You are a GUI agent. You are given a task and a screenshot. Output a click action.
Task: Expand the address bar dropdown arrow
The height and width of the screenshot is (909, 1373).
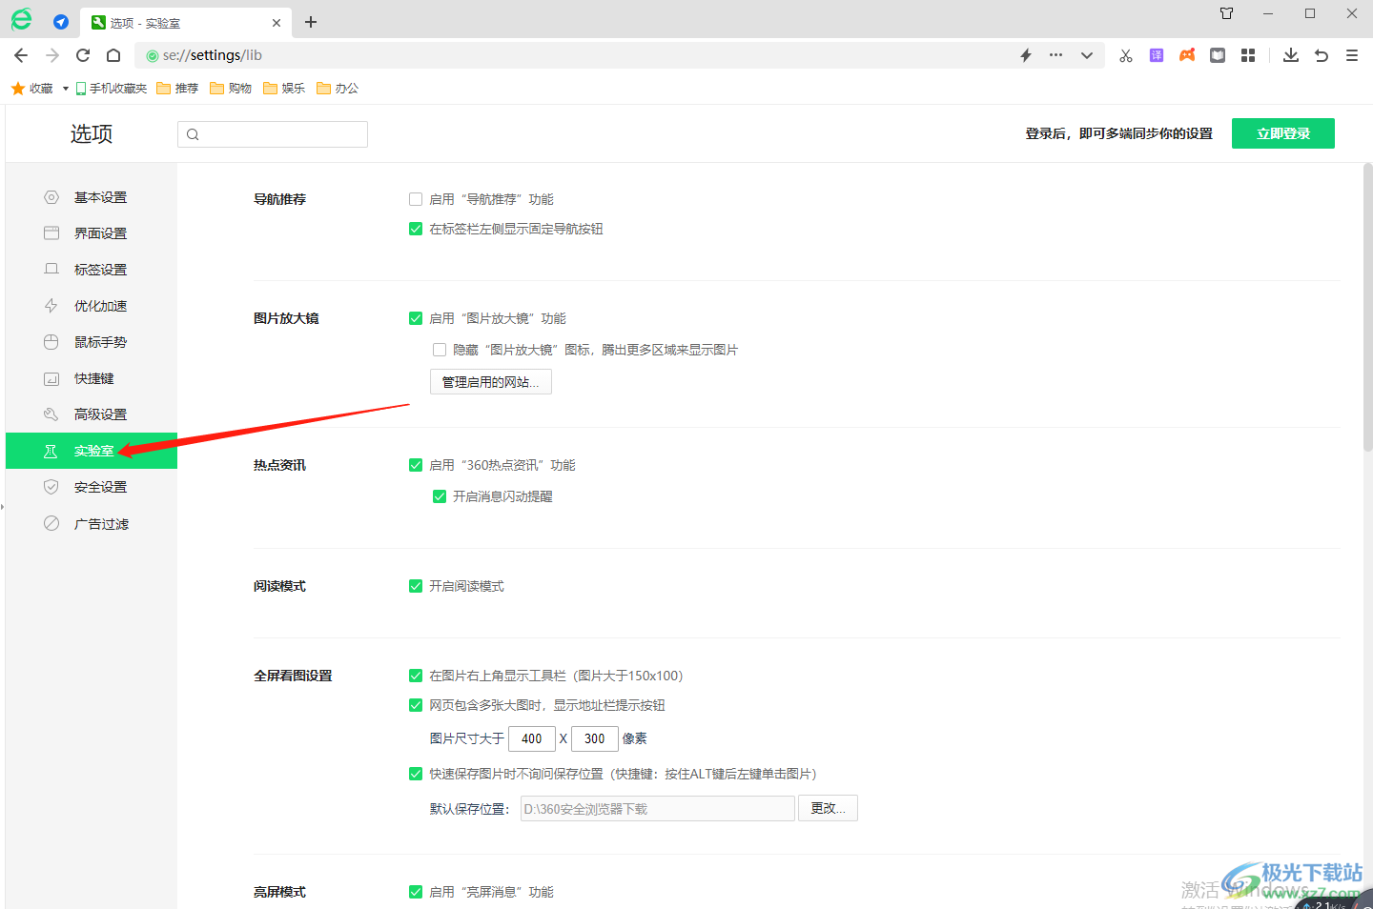click(1087, 55)
